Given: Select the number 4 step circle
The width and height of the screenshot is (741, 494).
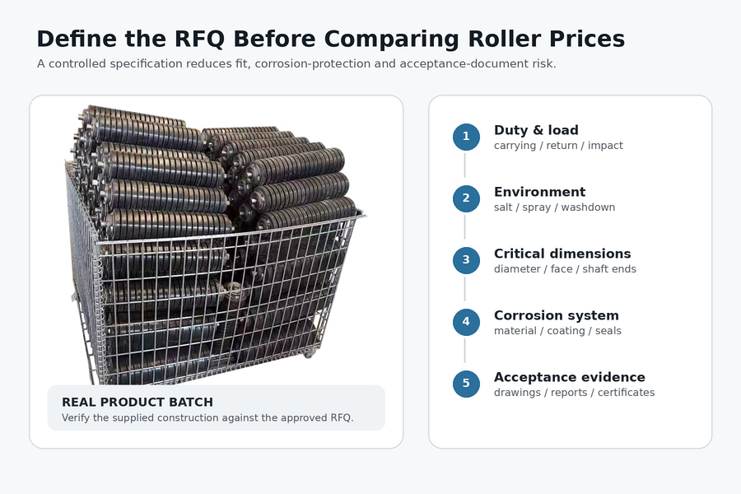Looking at the screenshot, I should pyautogui.click(x=466, y=322).
